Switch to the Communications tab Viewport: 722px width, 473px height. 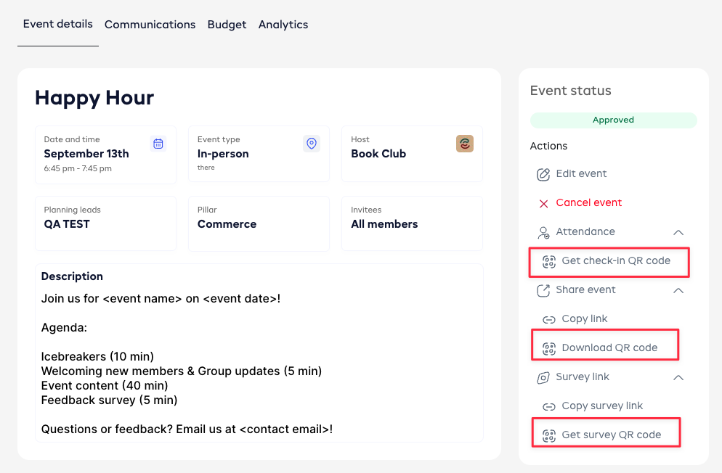click(150, 25)
